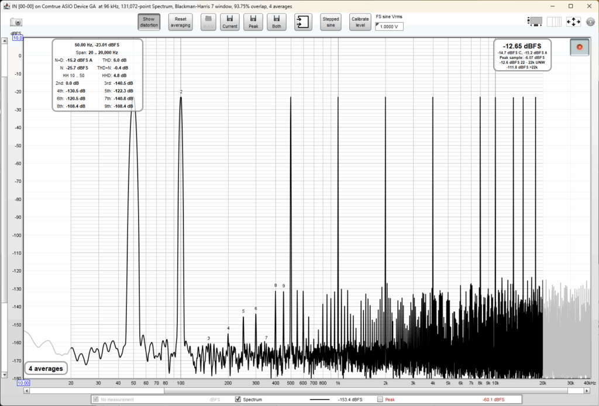599x406 pixels.
Task: Click the Calibrate level button
Action: 360,22
